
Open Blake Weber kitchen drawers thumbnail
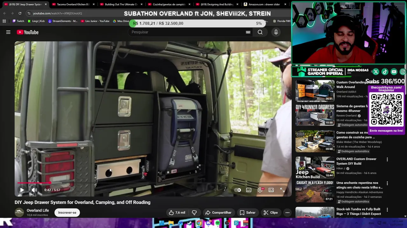click(315, 141)
